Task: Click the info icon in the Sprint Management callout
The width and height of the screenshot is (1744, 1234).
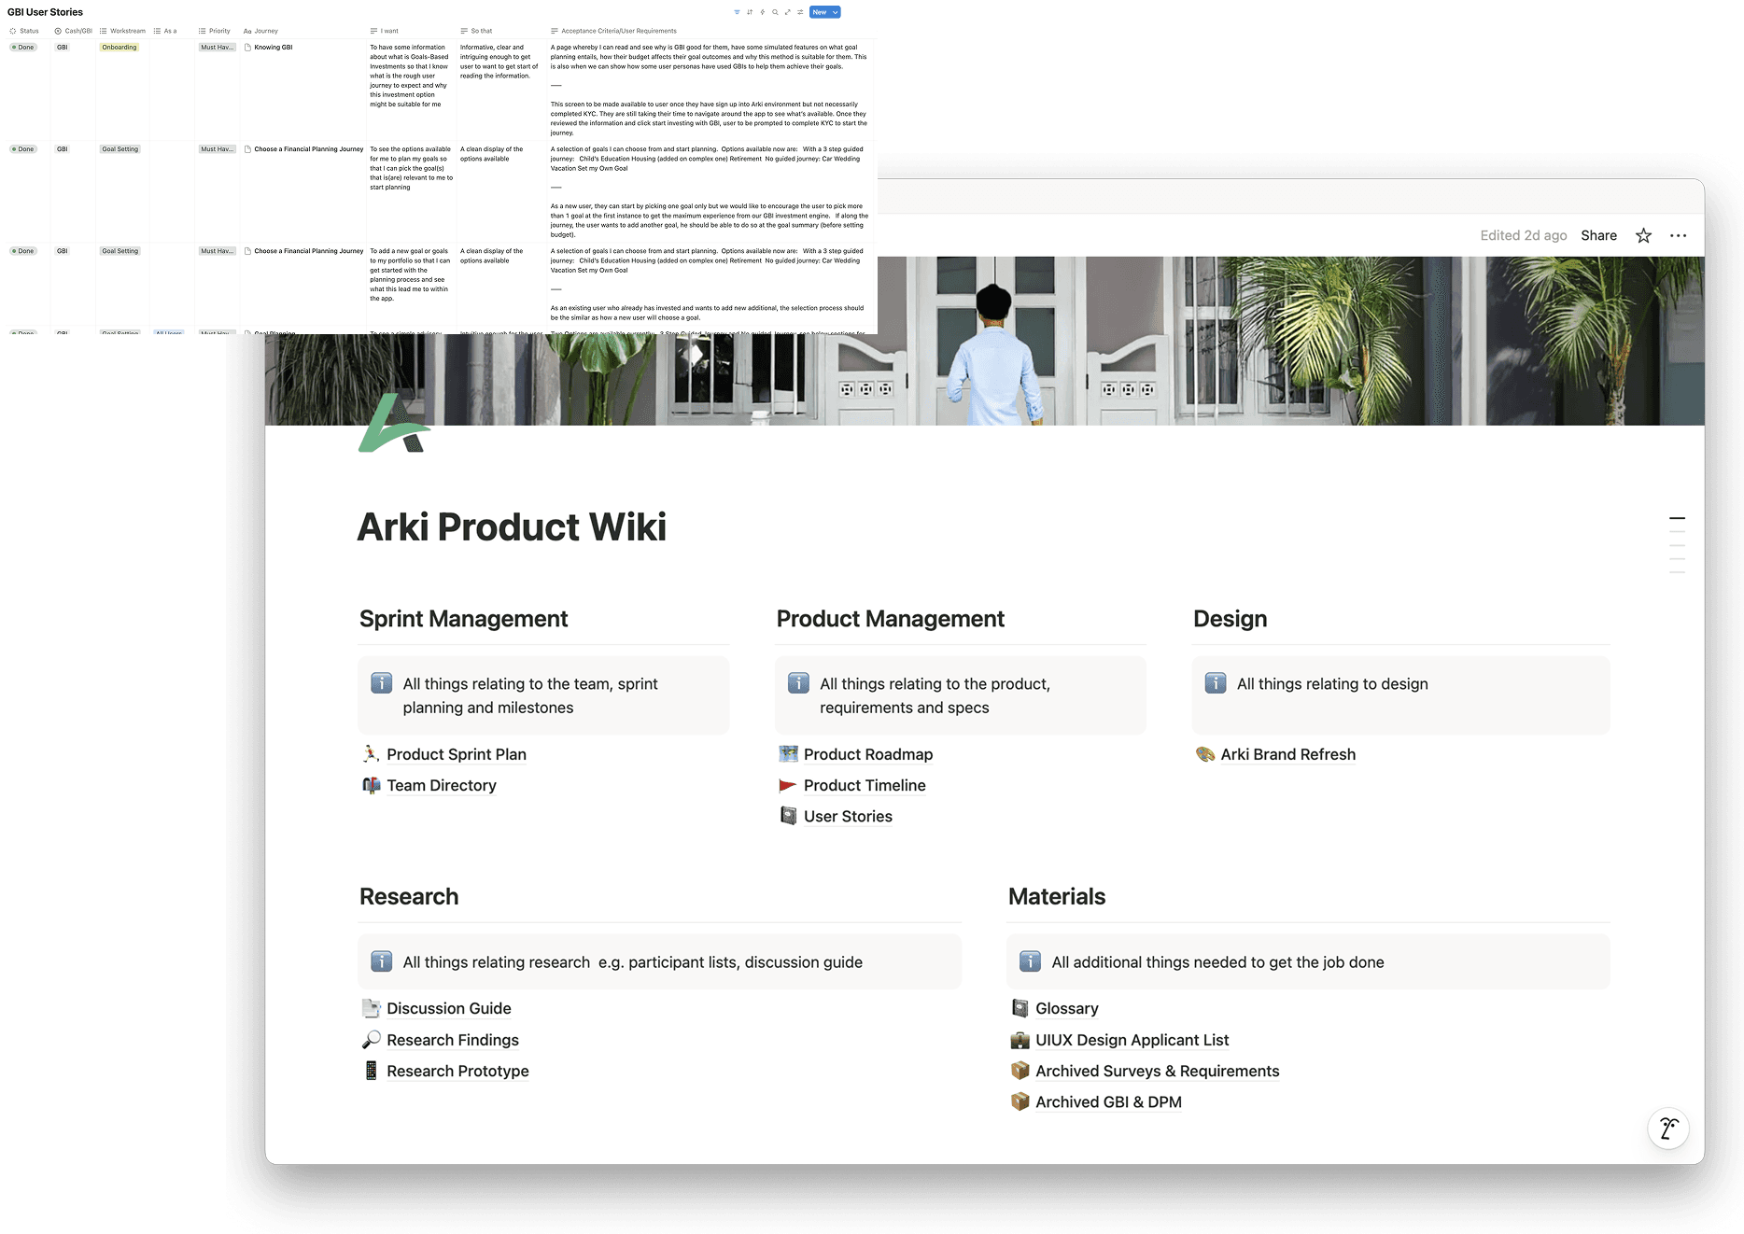Action: click(381, 682)
